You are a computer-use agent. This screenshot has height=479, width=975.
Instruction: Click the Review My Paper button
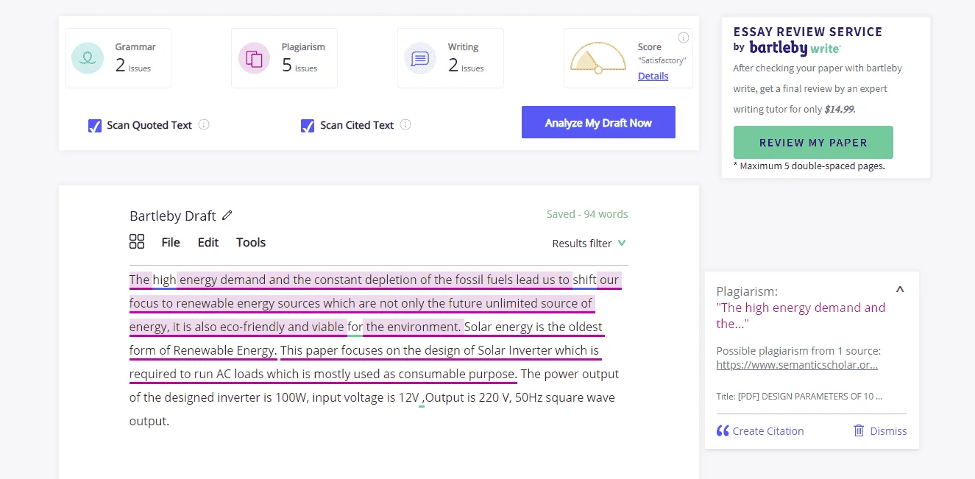[x=813, y=143]
